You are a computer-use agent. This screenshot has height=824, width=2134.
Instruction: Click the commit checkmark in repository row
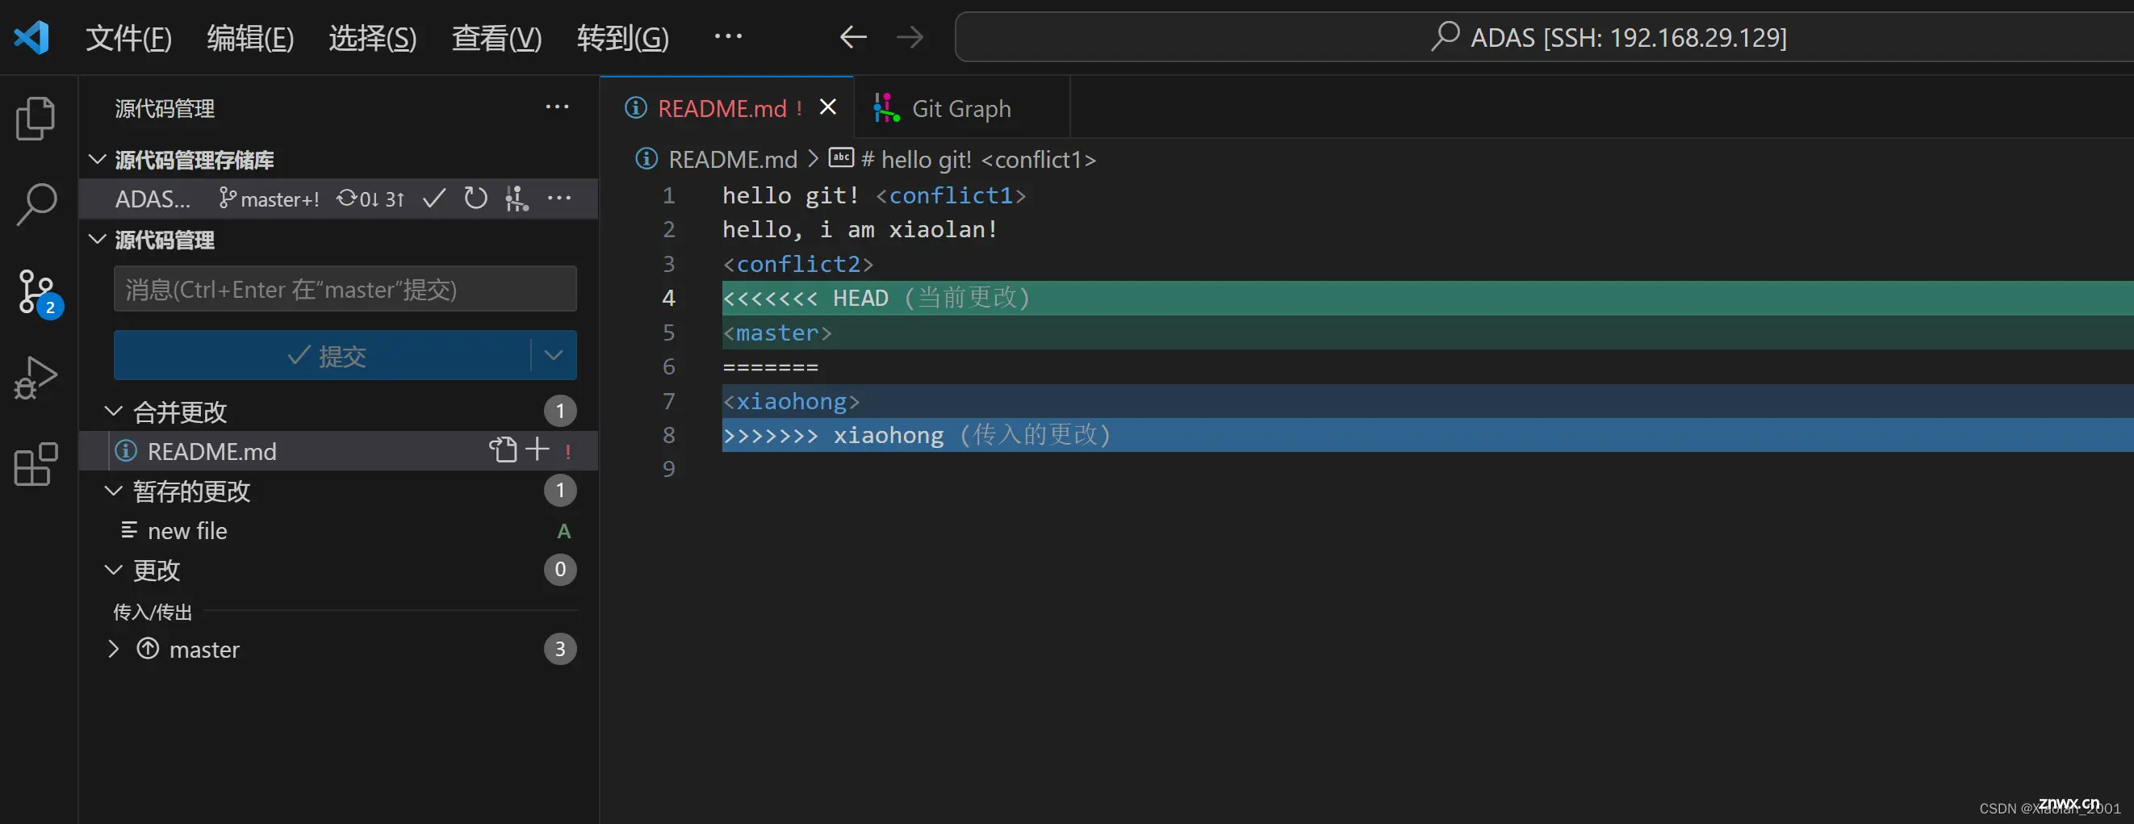[434, 199]
